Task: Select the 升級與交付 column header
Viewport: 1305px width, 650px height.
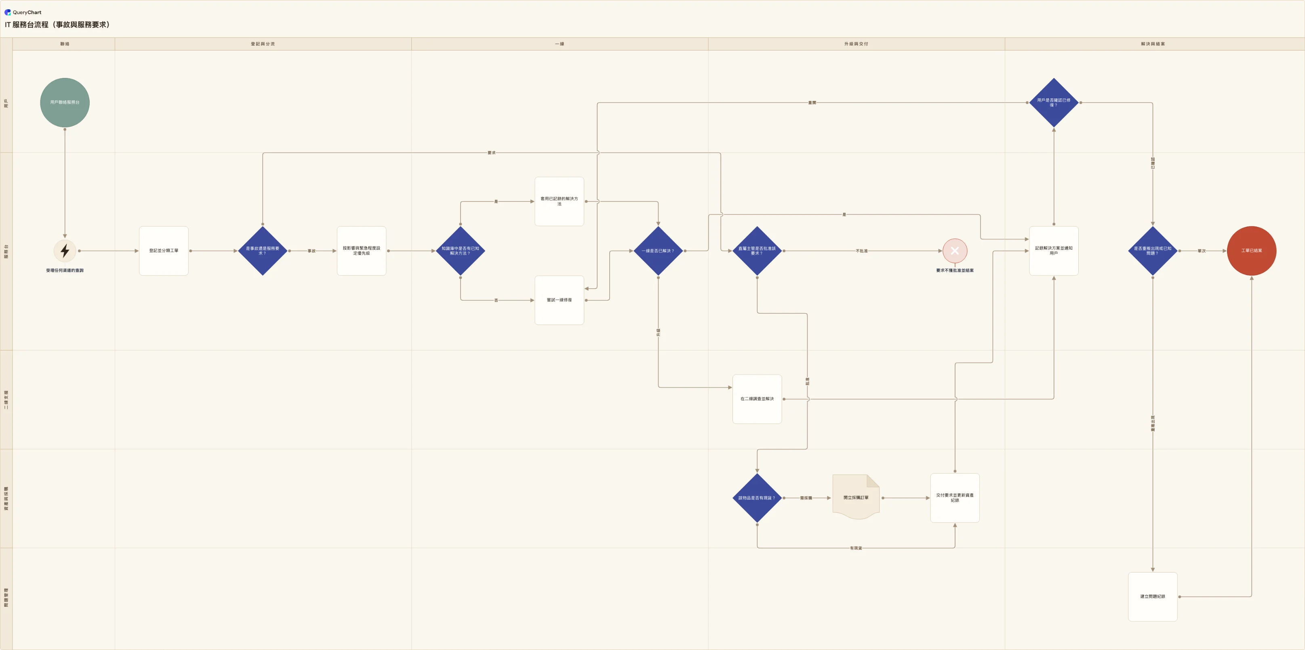Action: click(856, 44)
